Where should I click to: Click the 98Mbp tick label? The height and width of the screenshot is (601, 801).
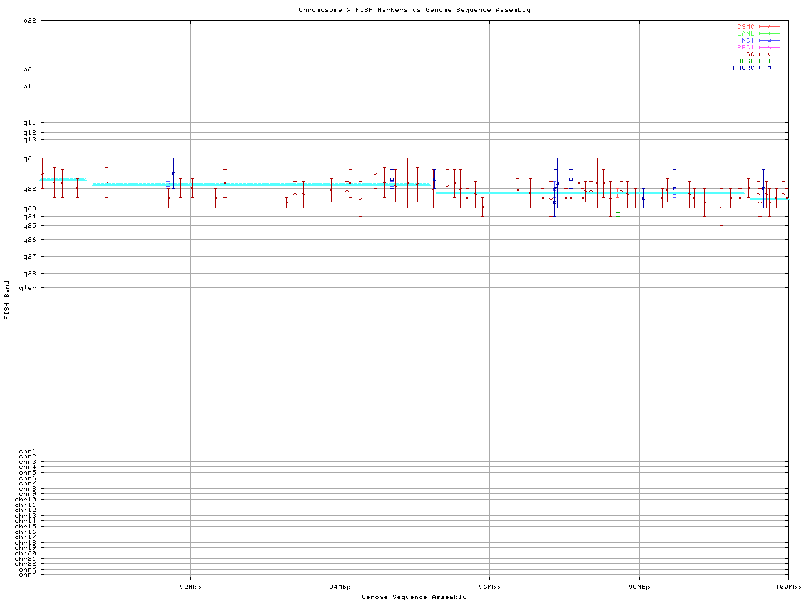click(639, 587)
